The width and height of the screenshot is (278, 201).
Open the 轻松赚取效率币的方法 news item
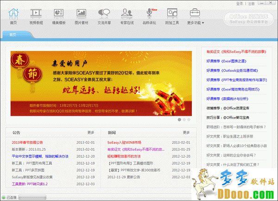(124, 156)
